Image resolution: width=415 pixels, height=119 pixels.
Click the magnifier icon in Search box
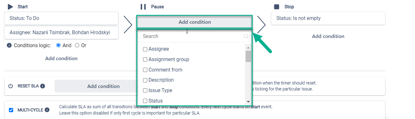tap(246, 36)
